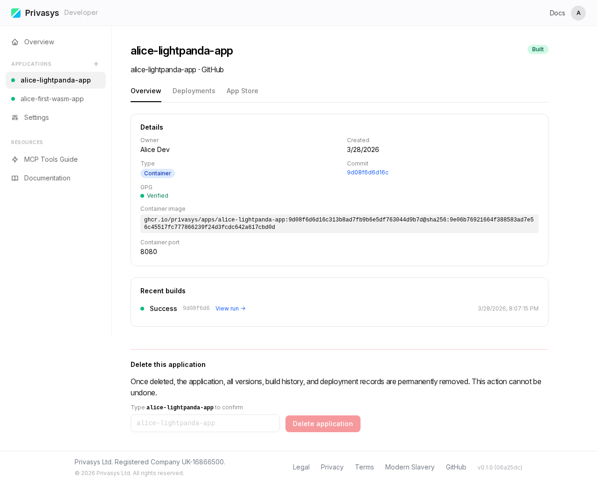Select alice-first-wasm-app in sidebar
Viewport: 597px width, 483px height.
(x=56, y=99)
